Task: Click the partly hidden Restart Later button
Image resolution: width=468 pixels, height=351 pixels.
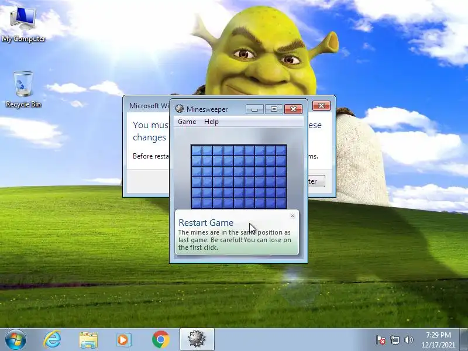Action: pyautogui.click(x=316, y=181)
